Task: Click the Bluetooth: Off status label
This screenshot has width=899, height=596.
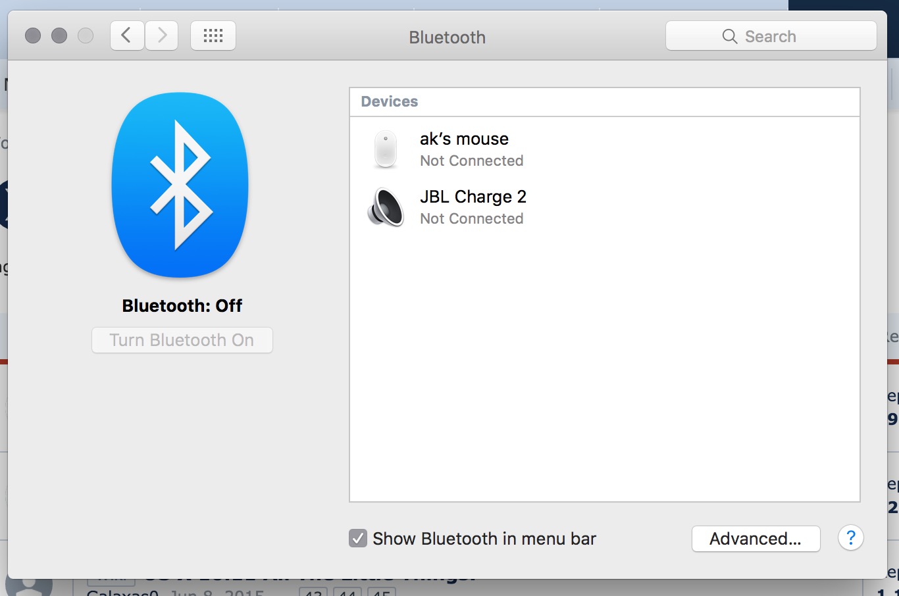Action: point(182,306)
